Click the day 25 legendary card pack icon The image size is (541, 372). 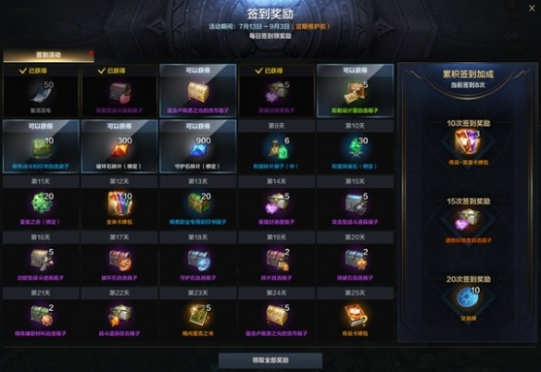tap(356, 316)
